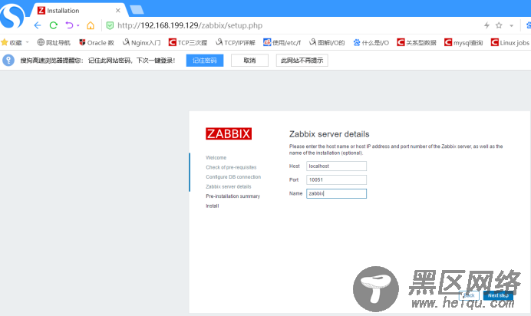This screenshot has width=531, height=316.
Task: Click the password reminder question mark icon
Action: (x=8, y=61)
